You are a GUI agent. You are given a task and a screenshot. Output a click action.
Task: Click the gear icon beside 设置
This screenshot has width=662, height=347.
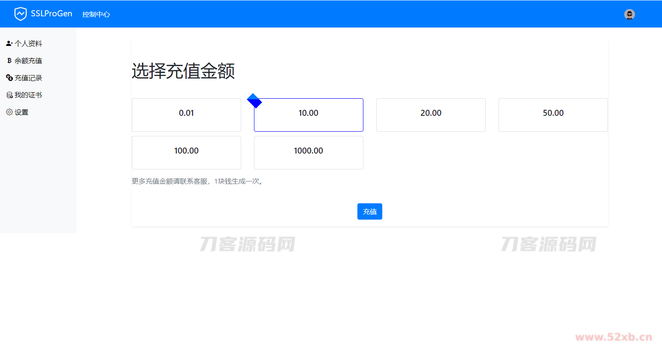[9, 112]
